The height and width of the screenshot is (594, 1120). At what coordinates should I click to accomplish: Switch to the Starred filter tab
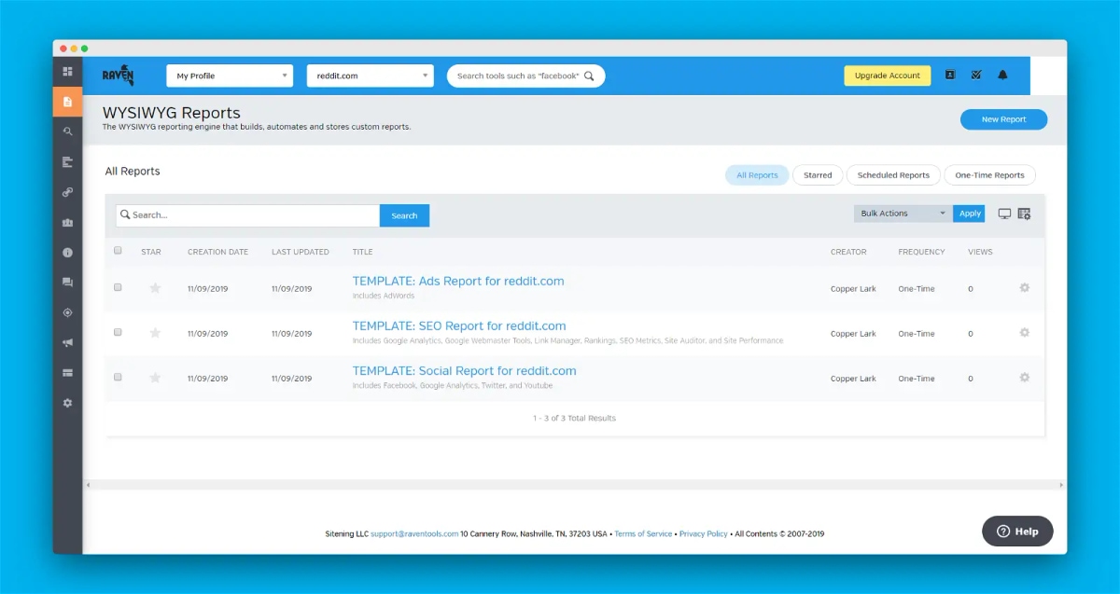point(818,175)
